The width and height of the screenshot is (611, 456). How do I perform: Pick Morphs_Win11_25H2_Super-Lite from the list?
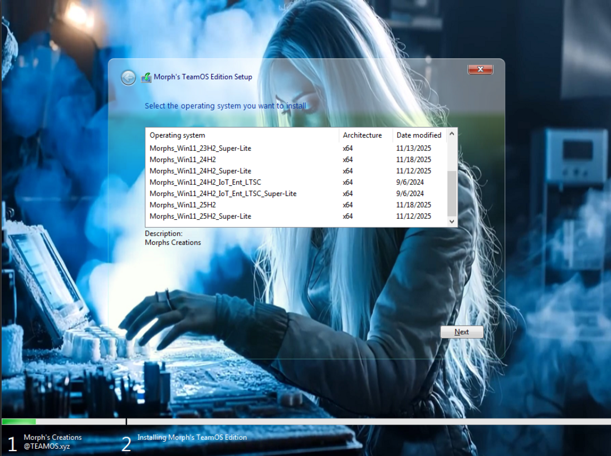point(296,216)
